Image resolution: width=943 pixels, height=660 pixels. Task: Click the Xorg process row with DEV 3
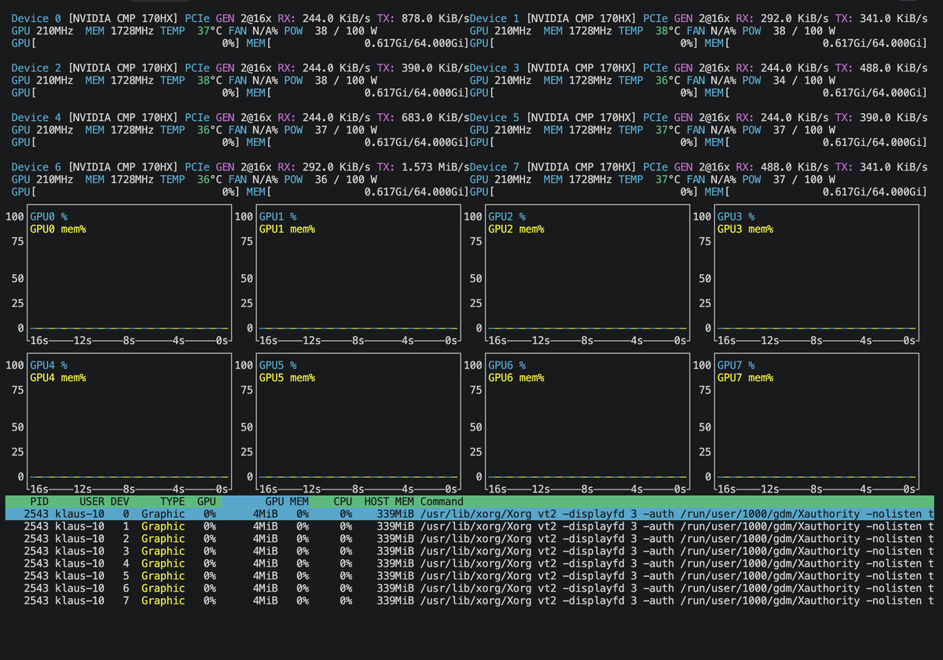[x=469, y=551]
